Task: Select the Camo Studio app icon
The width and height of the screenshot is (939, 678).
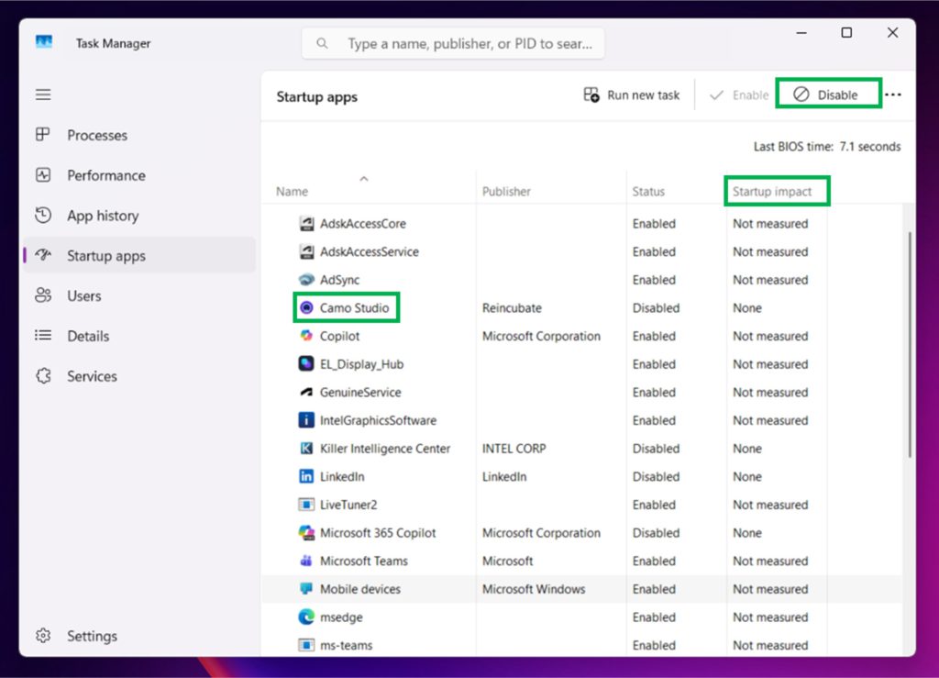Action: [x=306, y=308]
